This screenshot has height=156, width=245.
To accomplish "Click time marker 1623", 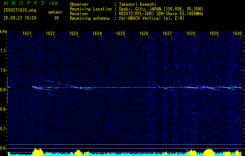I will coord(74,33).
